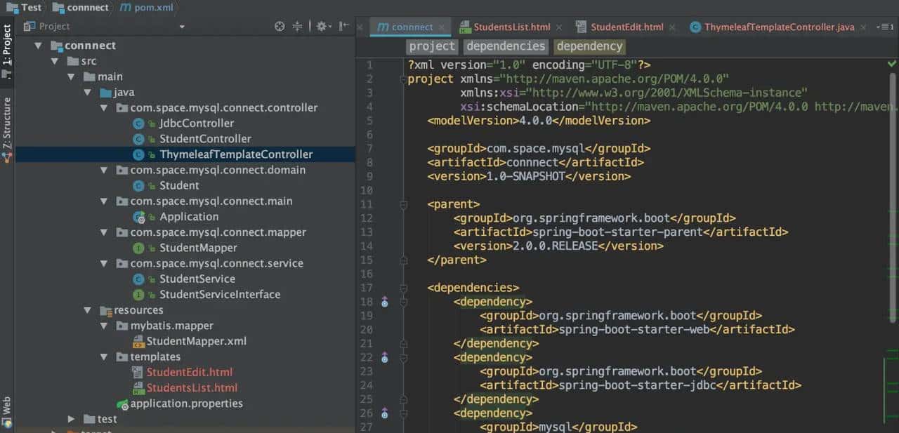Click the gutter dependency icon on line 18
Image resolution: width=899 pixels, height=433 pixels.
coord(384,302)
